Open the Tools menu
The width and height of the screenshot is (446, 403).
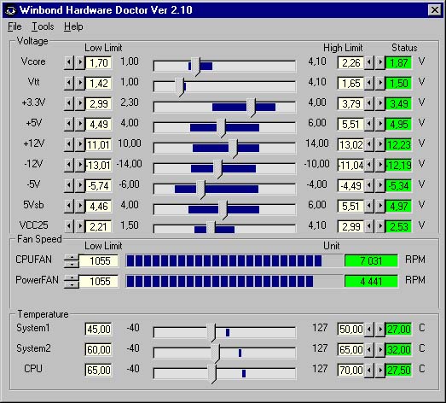click(43, 26)
